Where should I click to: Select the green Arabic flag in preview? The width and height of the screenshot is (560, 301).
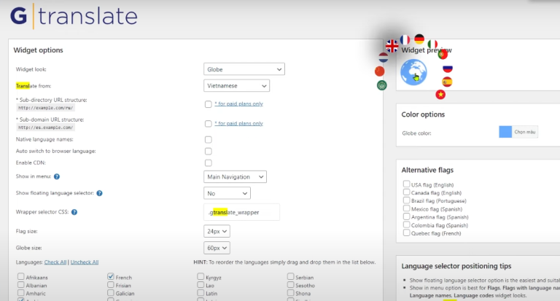click(382, 85)
